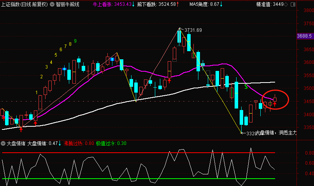
Task: Select the 大盘情绪 indicator name in lower panel
Action: coord(16,143)
